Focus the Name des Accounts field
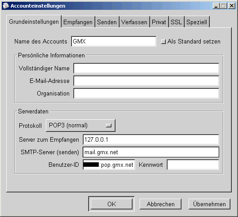The width and height of the screenshot is (238, 217). [114, 41]
